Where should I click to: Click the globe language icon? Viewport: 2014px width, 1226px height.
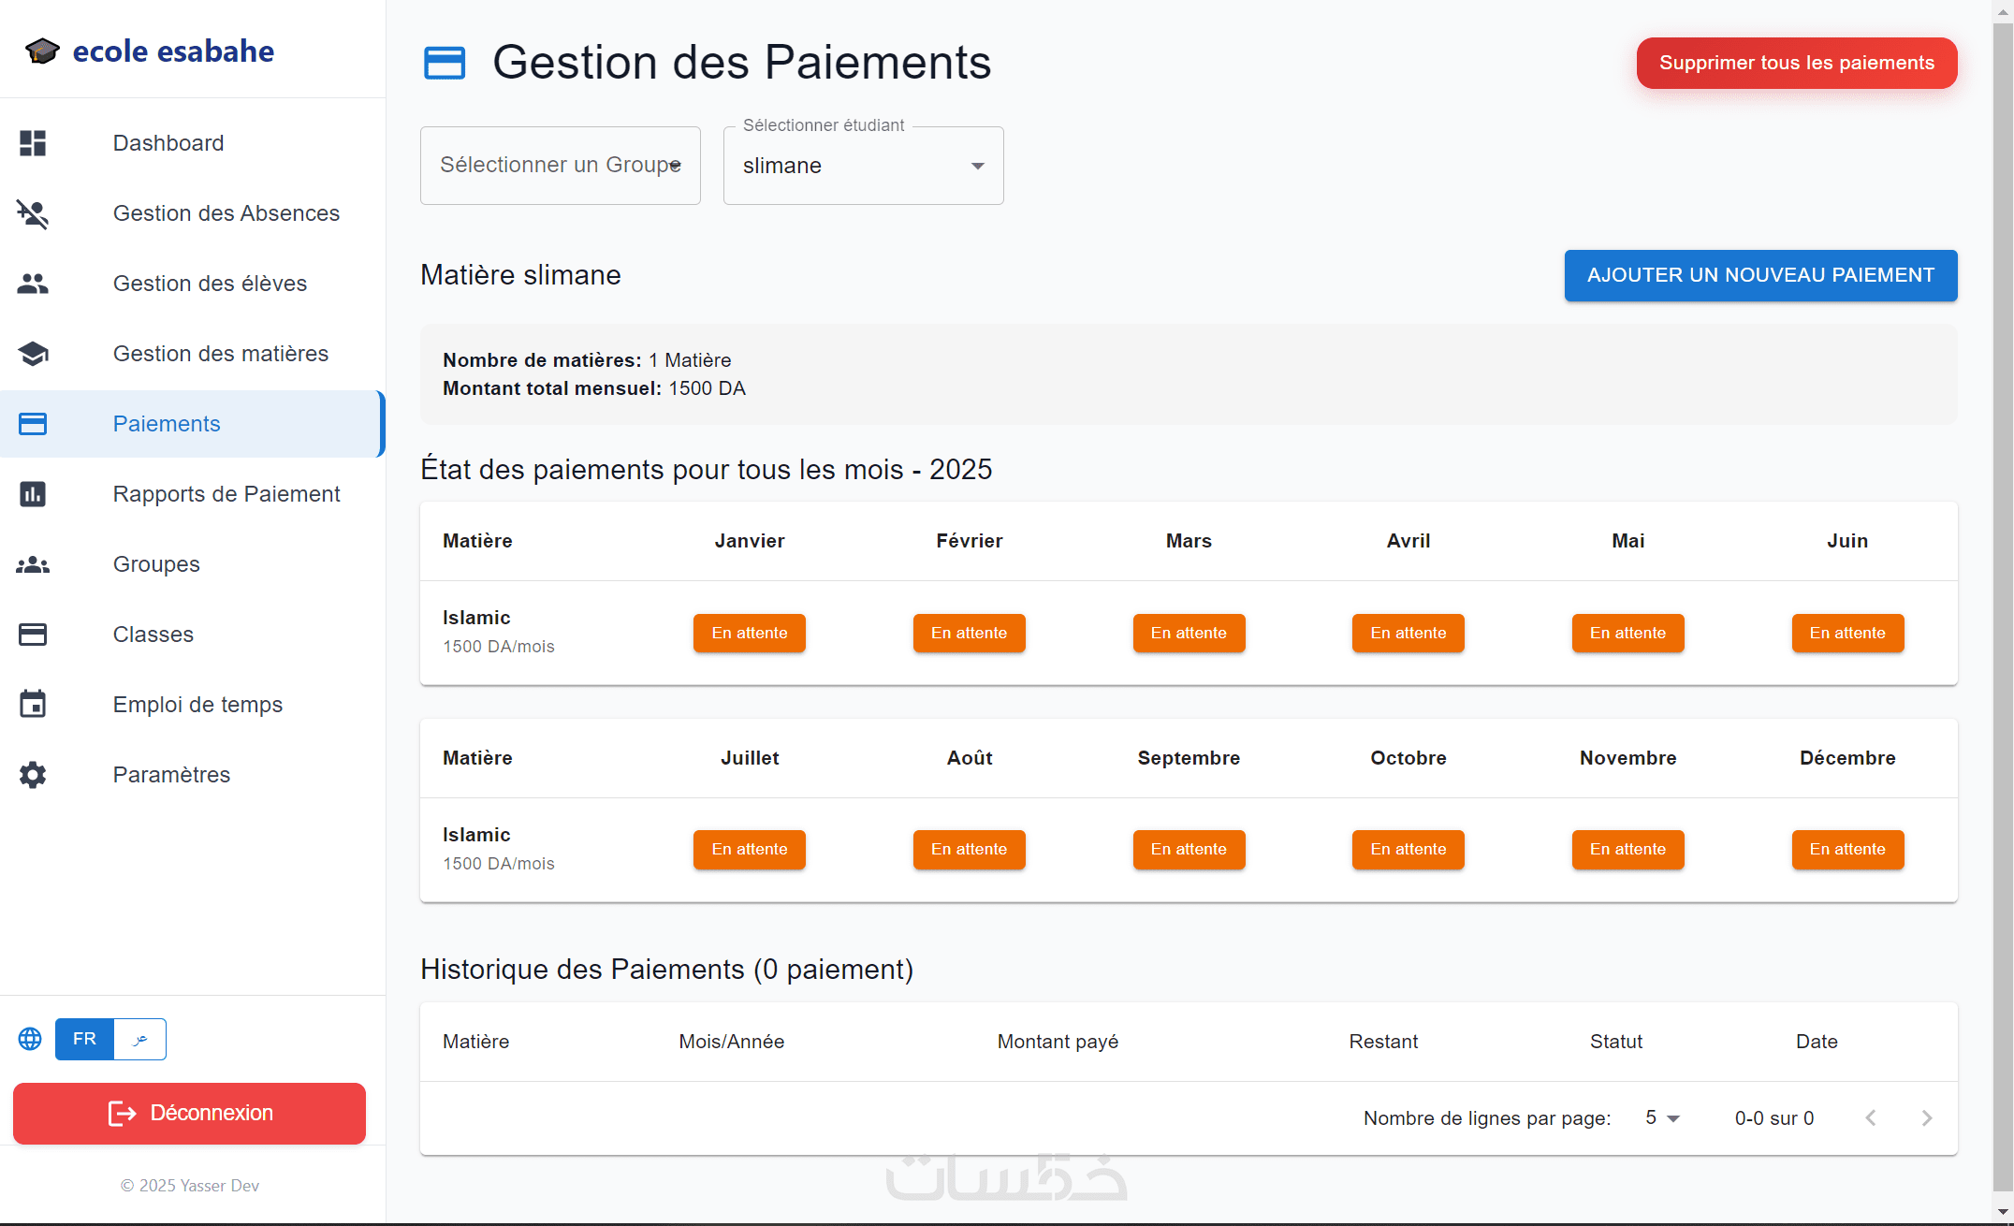tap(30, 1039)
